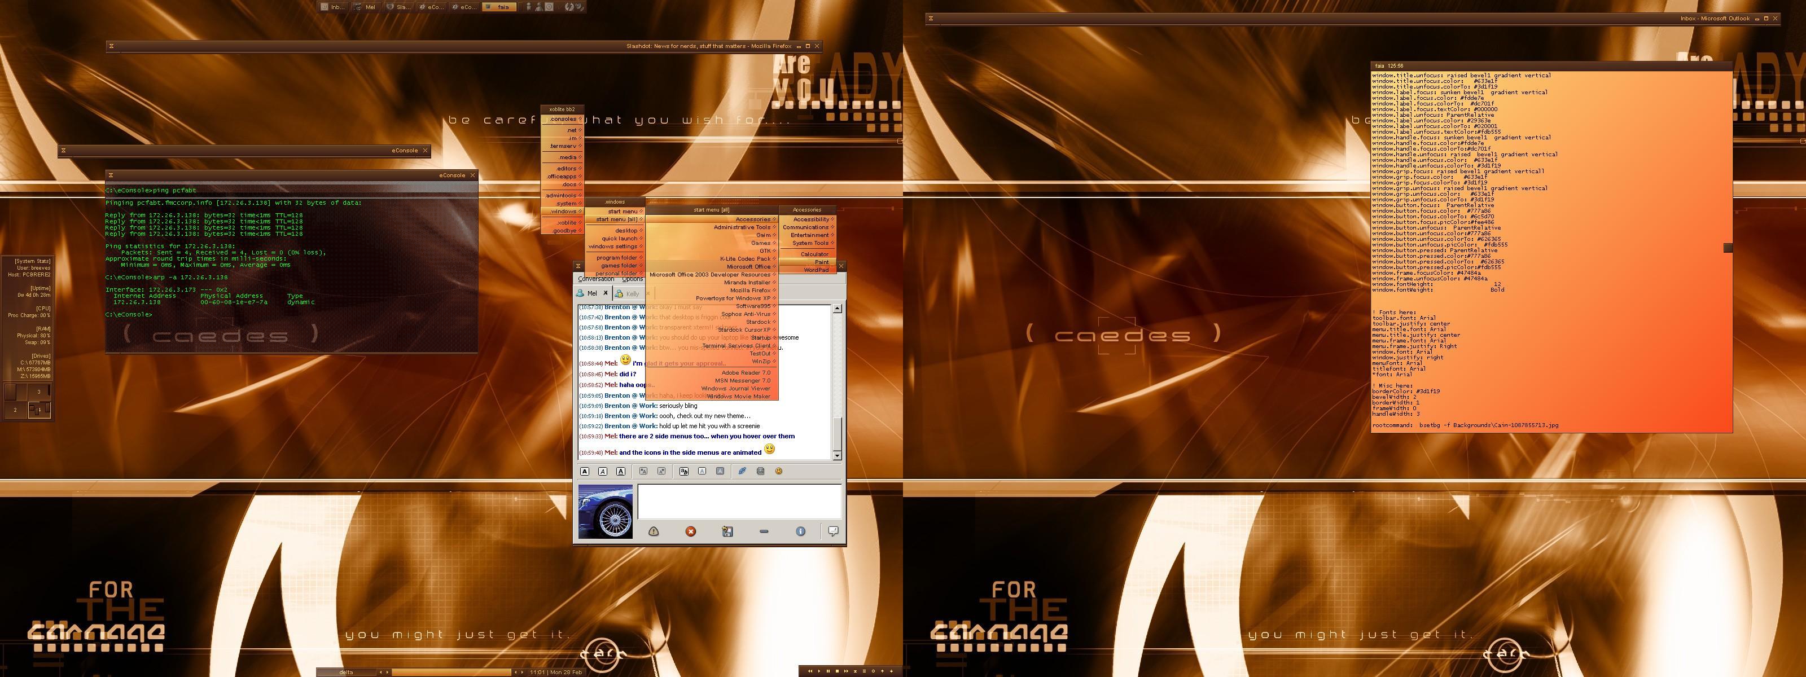
Task: Open MSN Messenger 7.0 from start menu
Action: click(x=712, y=381)
